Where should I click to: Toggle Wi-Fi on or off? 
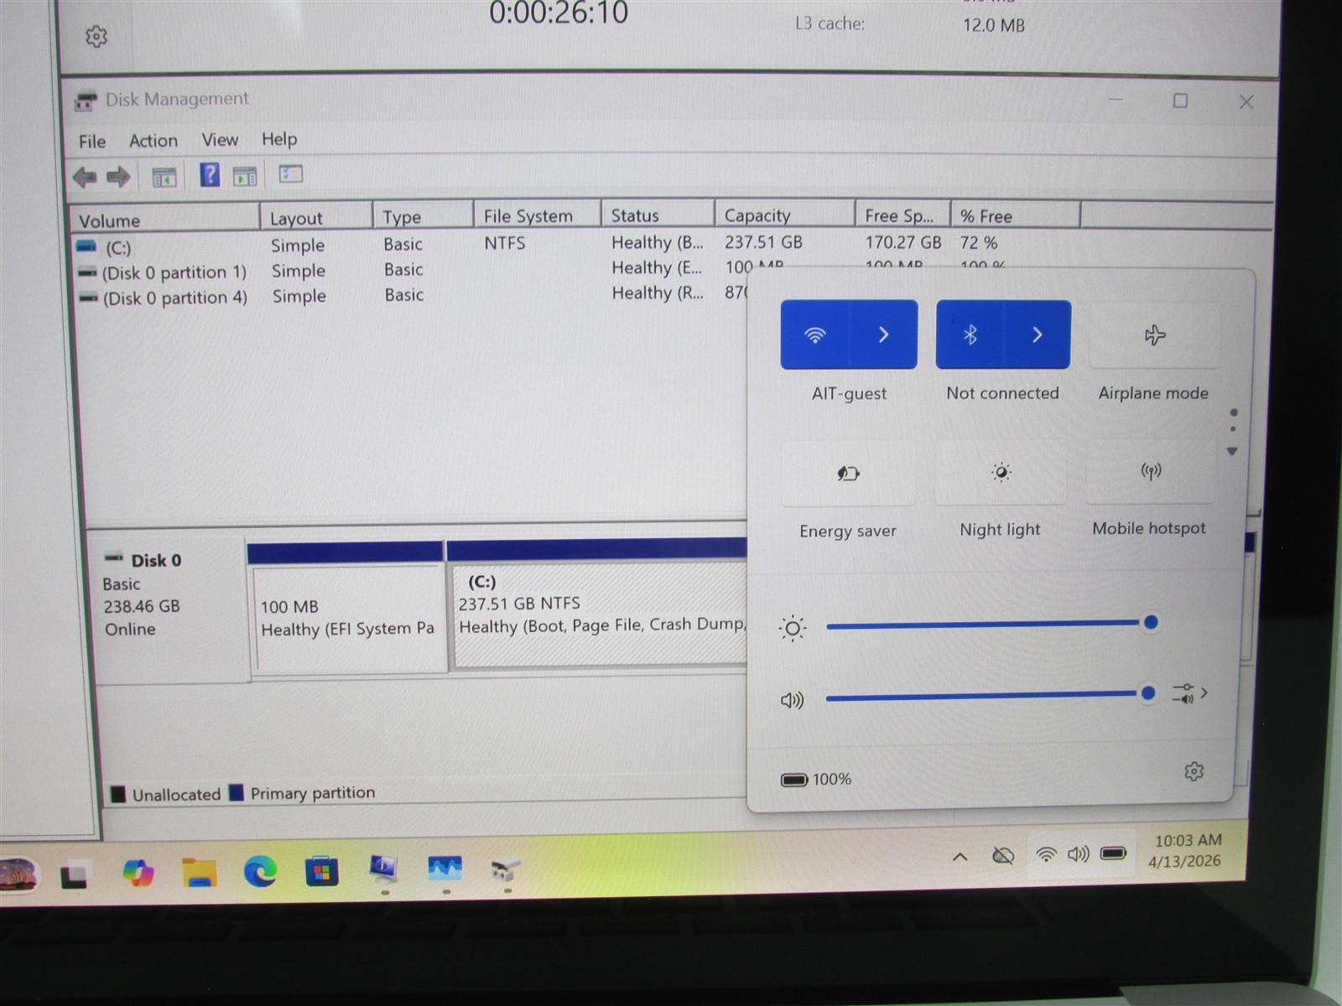[x=814, y=334]
